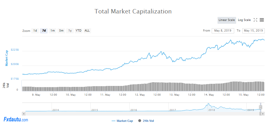Select the 7d zoom range

[x=44, y=31]
